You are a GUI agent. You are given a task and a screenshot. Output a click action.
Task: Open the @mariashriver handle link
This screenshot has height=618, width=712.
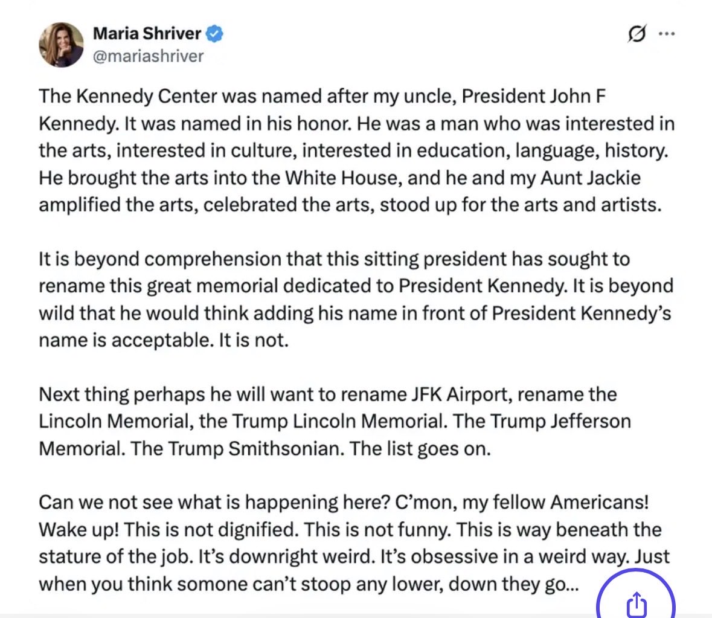tap(148, 56)
